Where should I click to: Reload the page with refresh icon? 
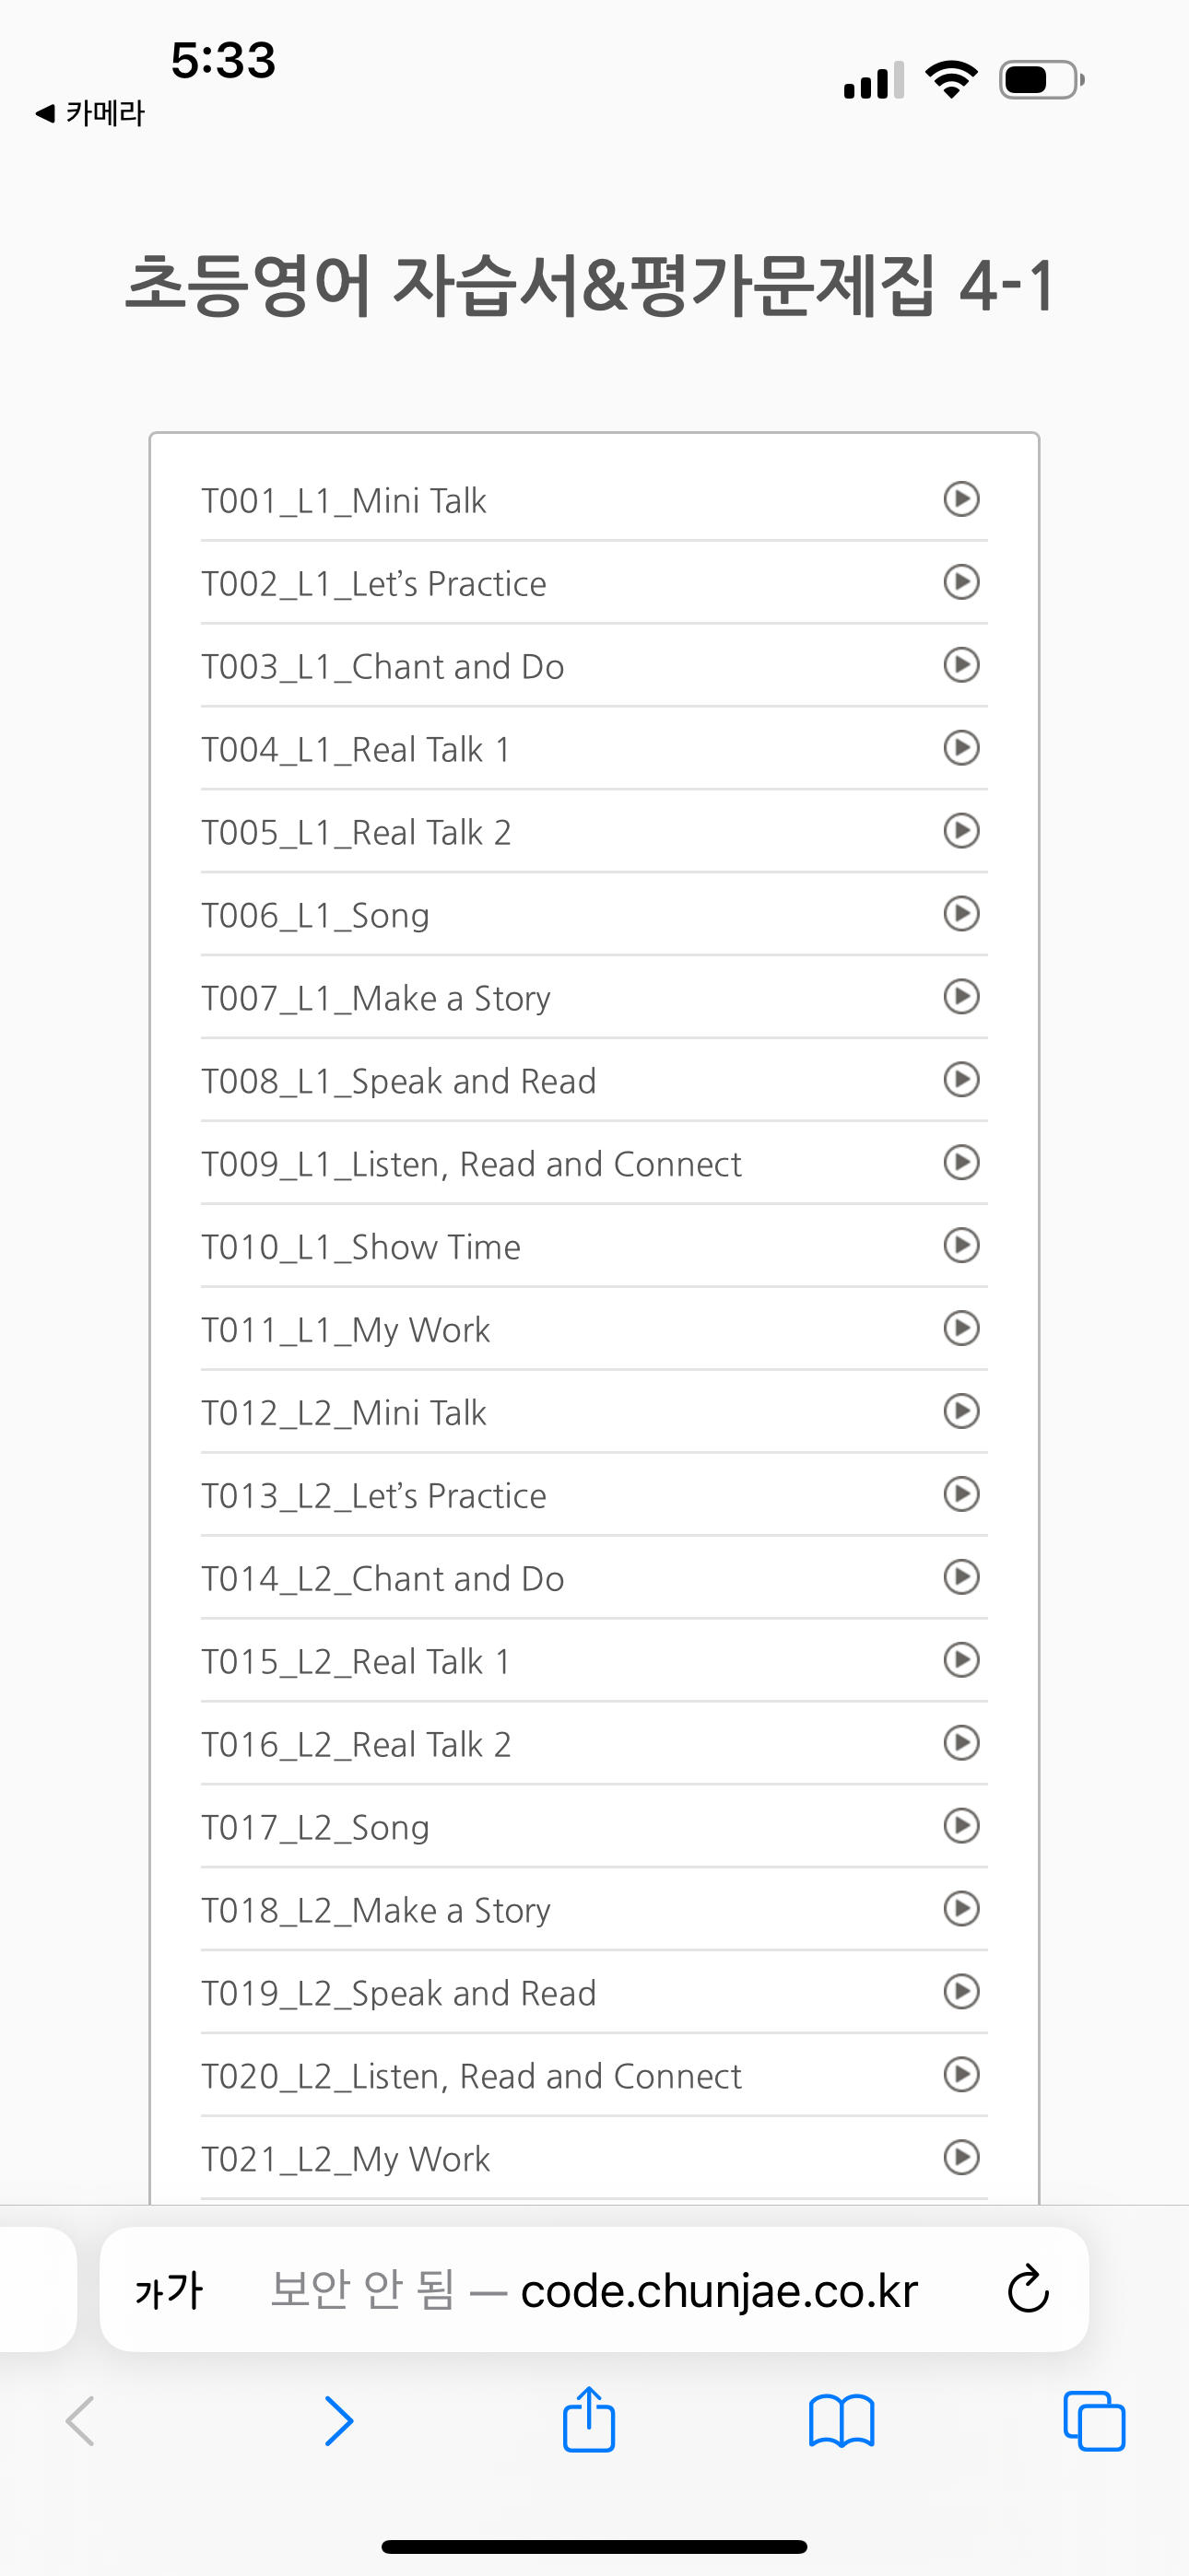tap(1028, 2289)
